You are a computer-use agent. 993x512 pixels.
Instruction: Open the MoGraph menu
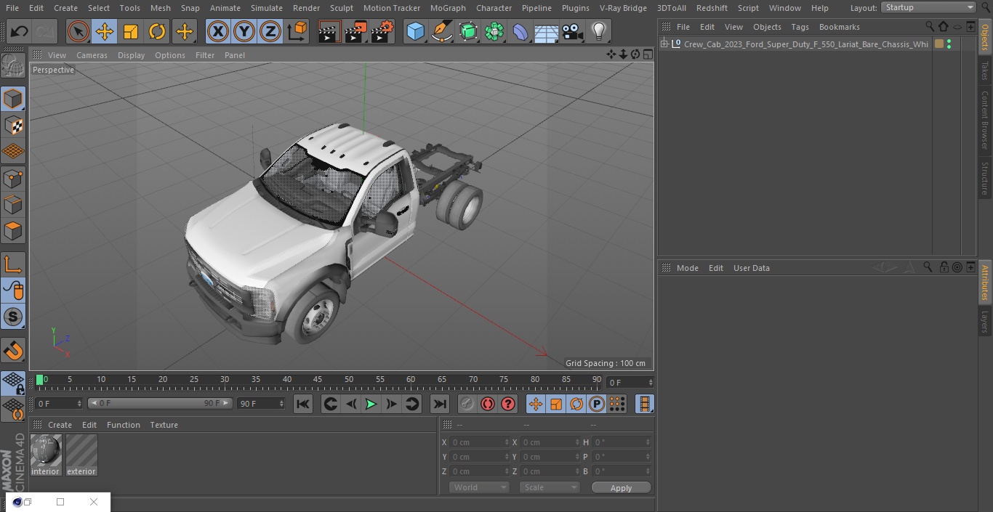pyautogui.click(x=448, y=8)
